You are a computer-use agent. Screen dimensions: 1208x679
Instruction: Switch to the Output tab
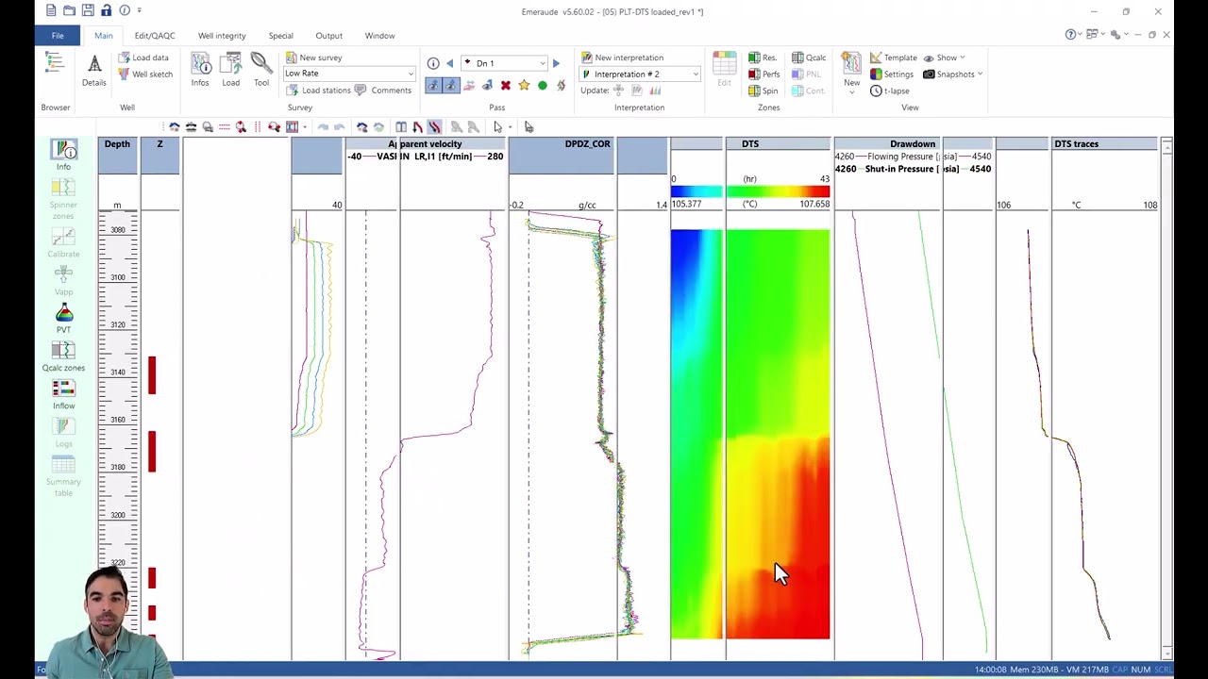click(x=328, y=36)
